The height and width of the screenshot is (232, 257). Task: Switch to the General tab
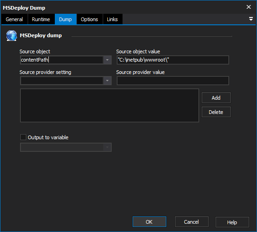click(x=14, y=19)
